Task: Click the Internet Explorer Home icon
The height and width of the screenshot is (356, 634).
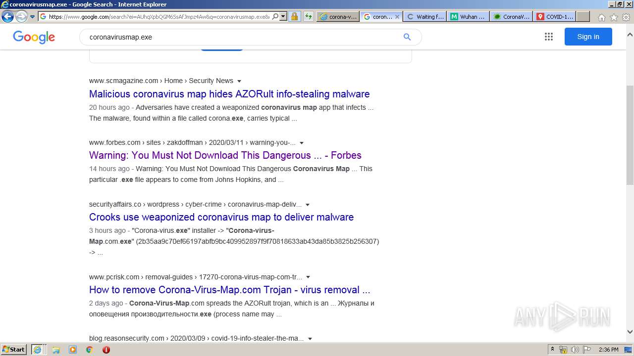Action: (601, 17)
